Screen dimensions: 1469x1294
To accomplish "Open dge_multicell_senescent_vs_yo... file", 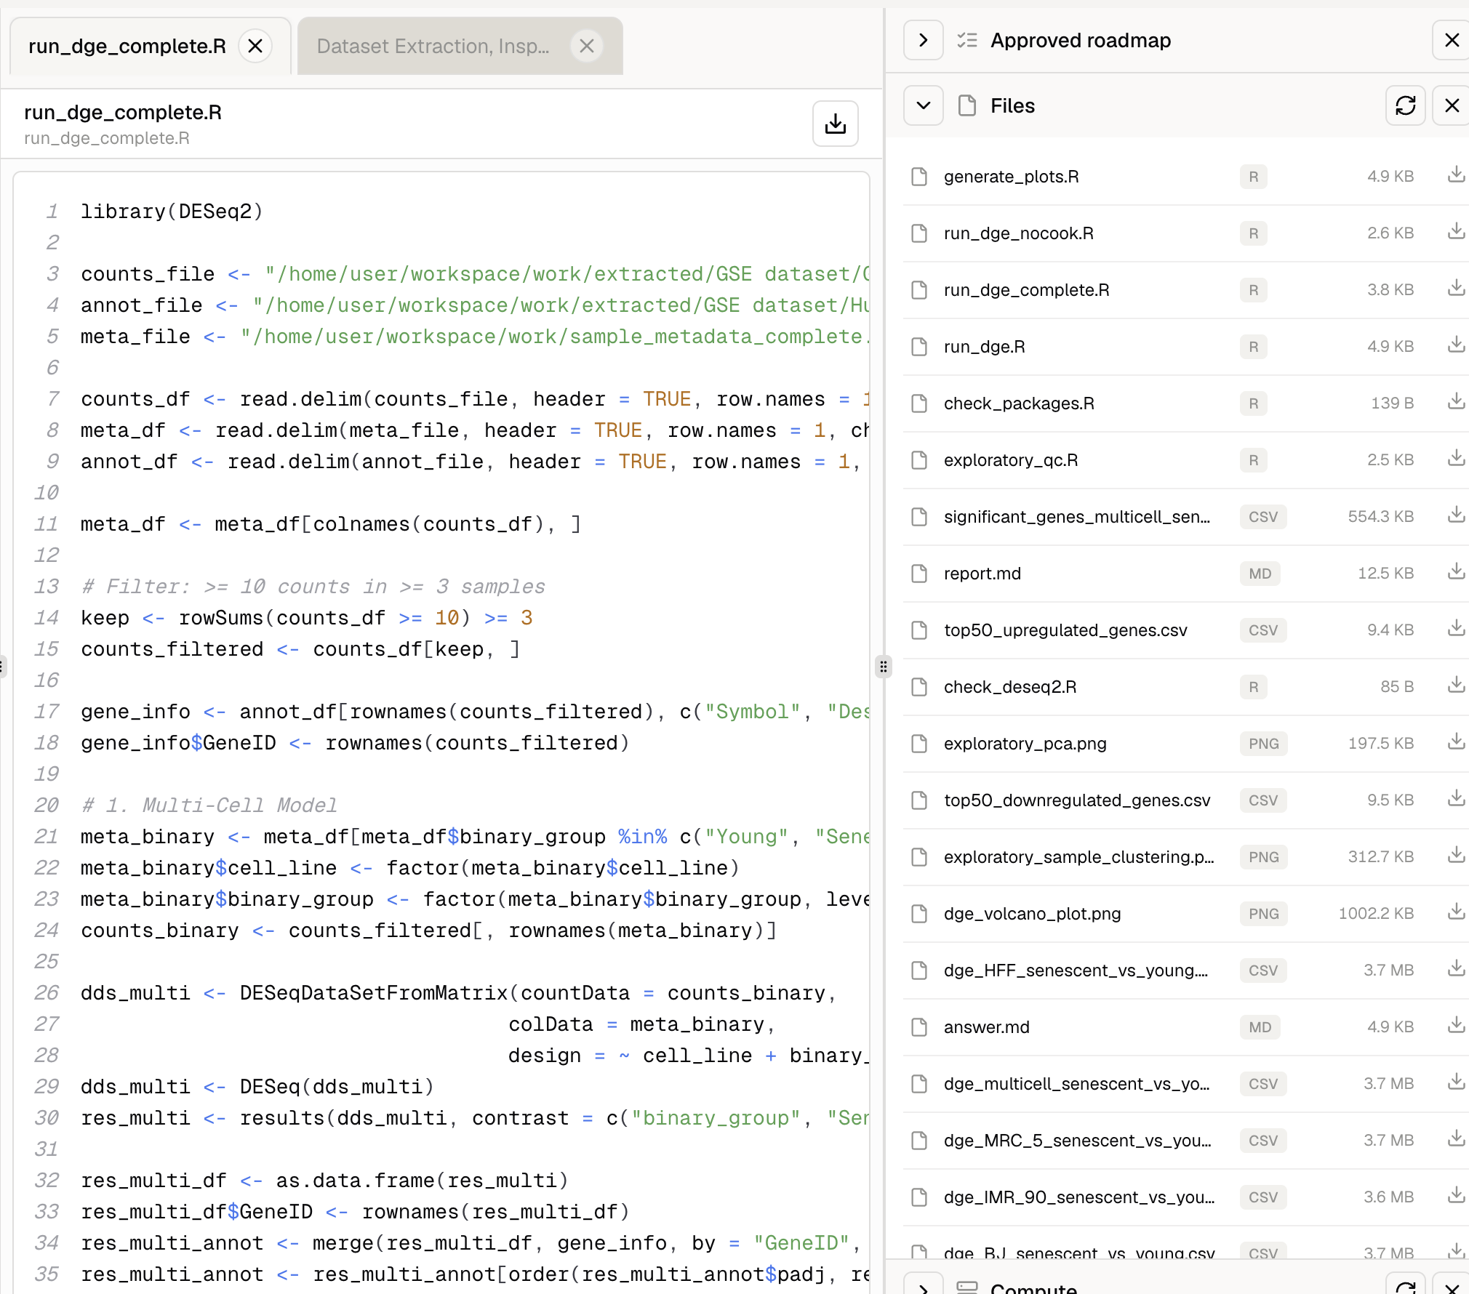I will click(1077, 1084).
